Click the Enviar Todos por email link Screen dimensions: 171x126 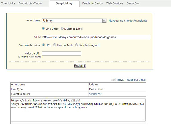131,80
